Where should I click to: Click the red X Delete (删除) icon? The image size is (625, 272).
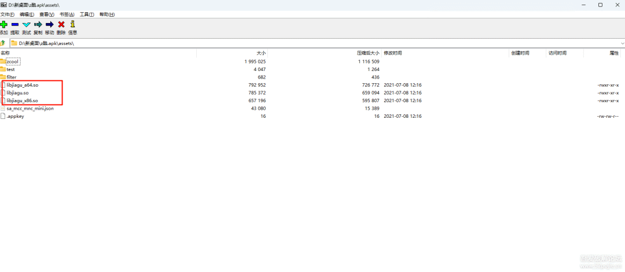coord(61,25)
